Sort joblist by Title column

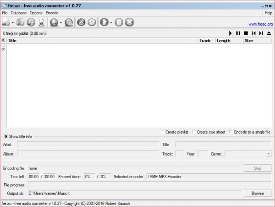coord(102,41)
